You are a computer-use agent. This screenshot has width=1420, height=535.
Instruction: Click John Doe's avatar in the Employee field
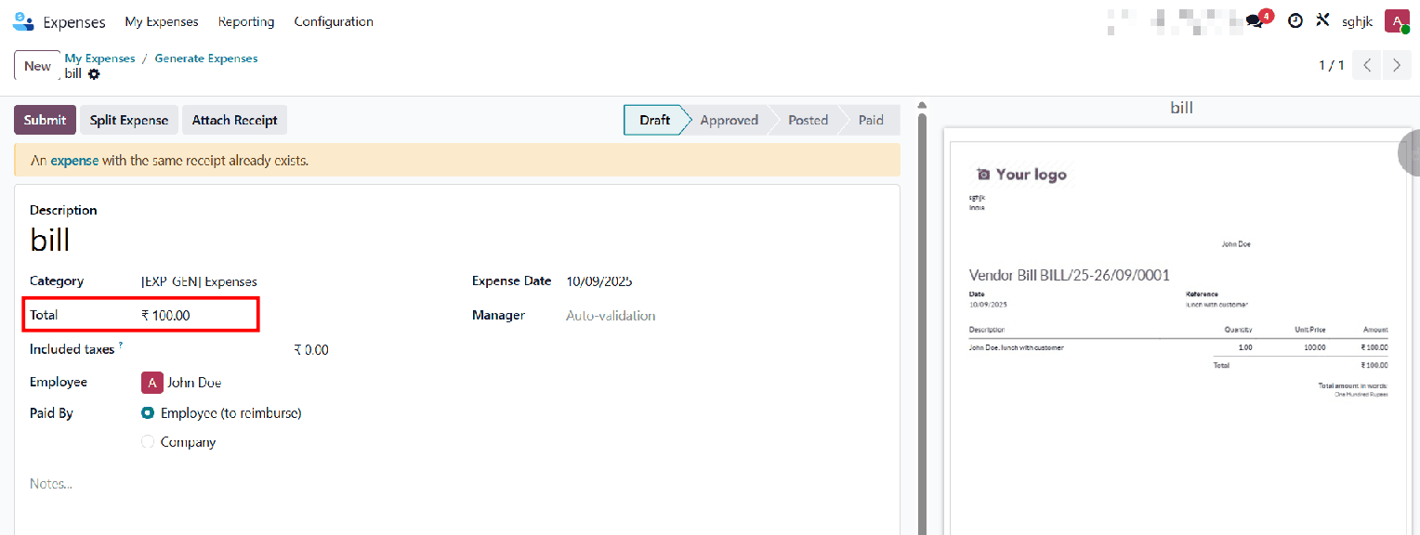coord(151,382)
